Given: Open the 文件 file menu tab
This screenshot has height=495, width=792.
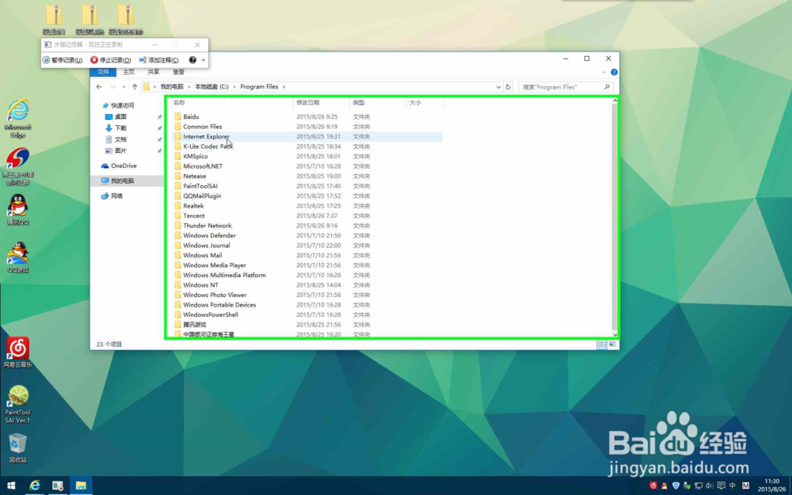Looking at the screenshot, I should click(x=103, y=72).
